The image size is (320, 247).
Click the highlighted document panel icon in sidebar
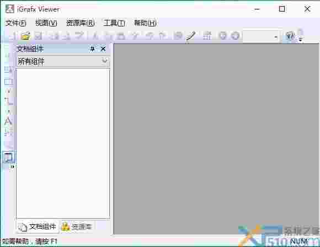(8, 157)
